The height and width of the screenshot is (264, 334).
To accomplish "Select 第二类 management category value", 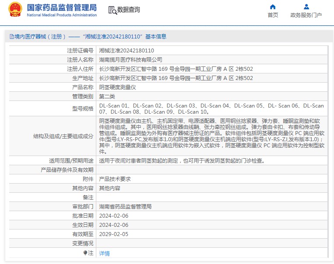I will [x=107, y=96].
